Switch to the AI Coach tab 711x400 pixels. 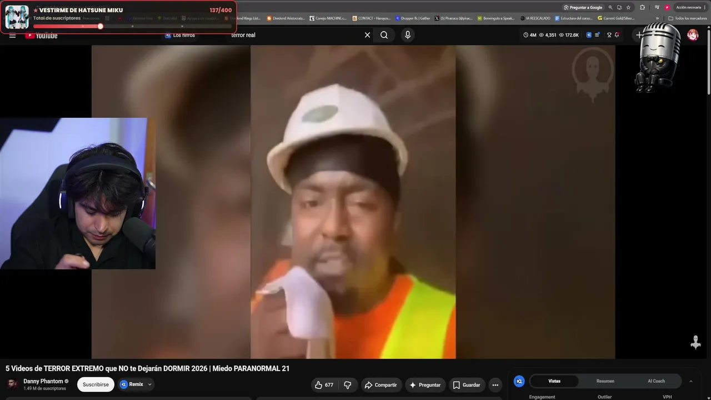pyautogui.click(x=656, y=381)
